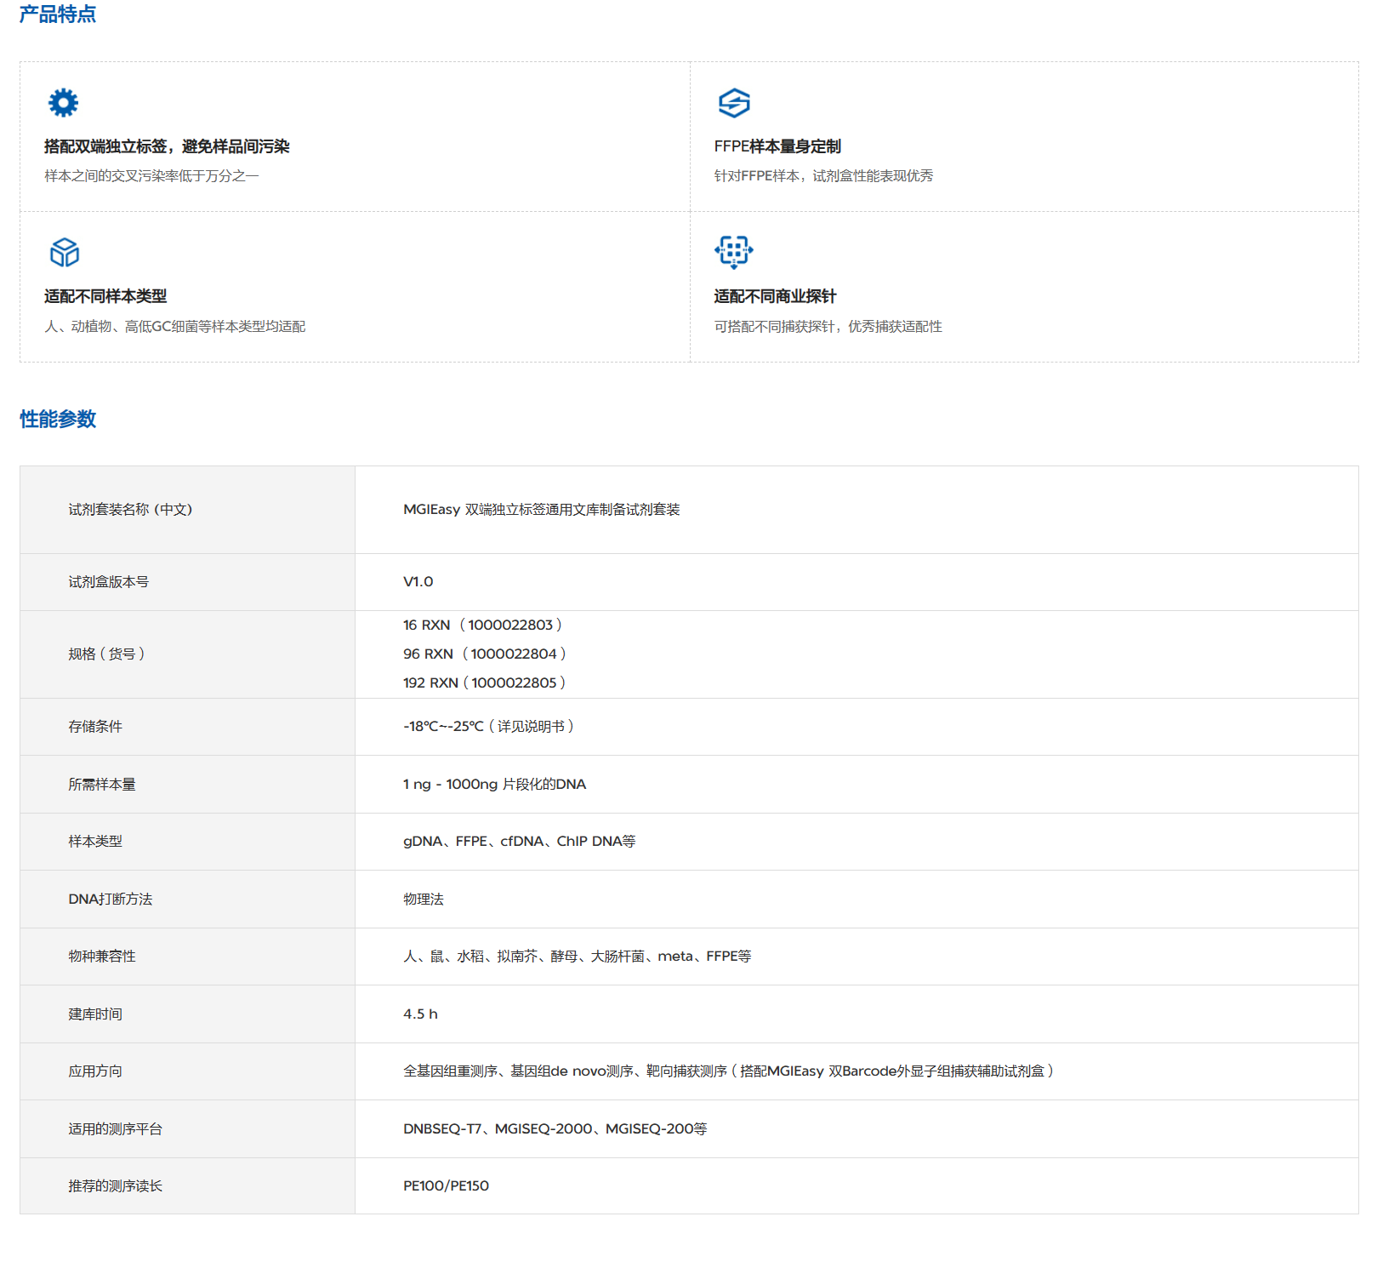Screen dimensions: 1383x1268
Task: Click the value 4.5 h
Action: (420, 1014)
